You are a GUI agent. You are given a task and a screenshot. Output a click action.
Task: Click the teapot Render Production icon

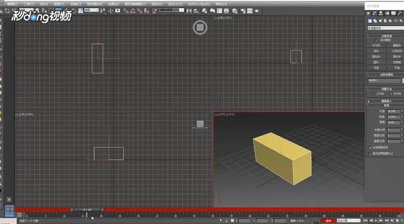pos(257,10)
